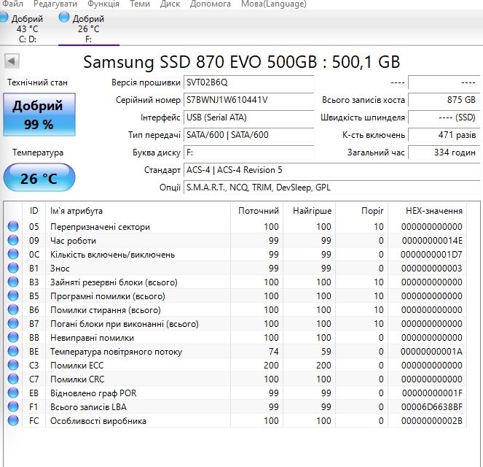483x467 pixels.
Task: Select the Знос attribute name
Action: (x=60, y=269)
